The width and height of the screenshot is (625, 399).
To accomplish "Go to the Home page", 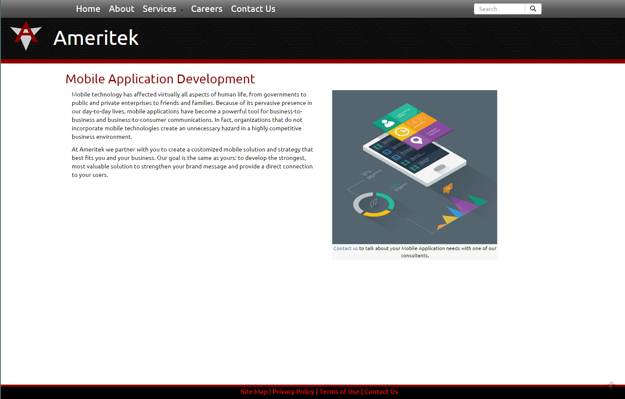I will 88,9.
